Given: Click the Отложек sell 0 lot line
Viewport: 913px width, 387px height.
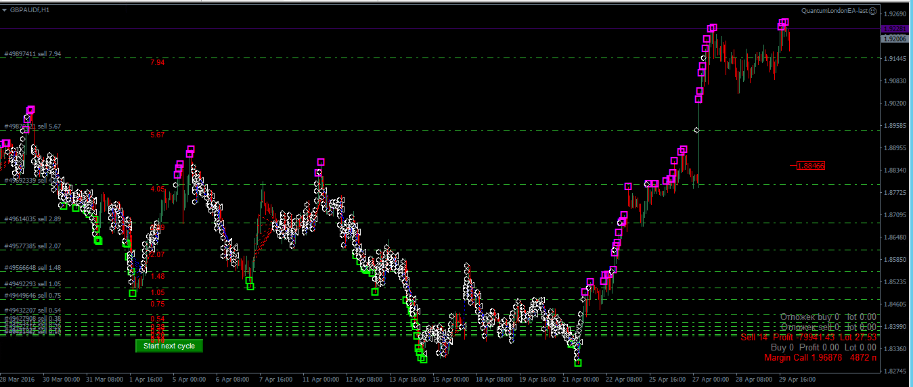Looking at the screenshot, I should click(x=828, y=327).
